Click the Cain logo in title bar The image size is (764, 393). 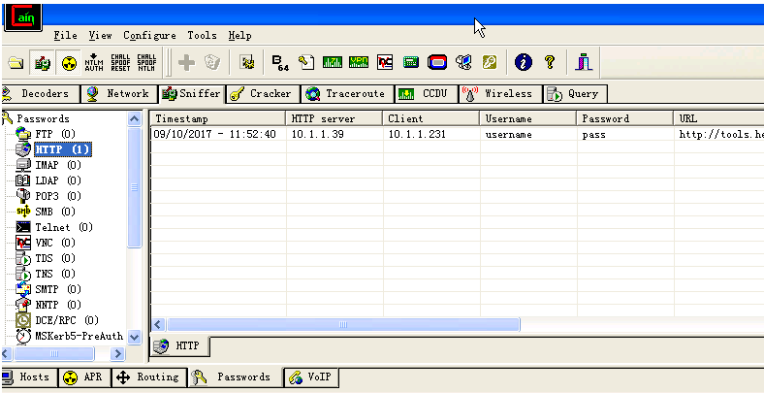tap(23, 17)
